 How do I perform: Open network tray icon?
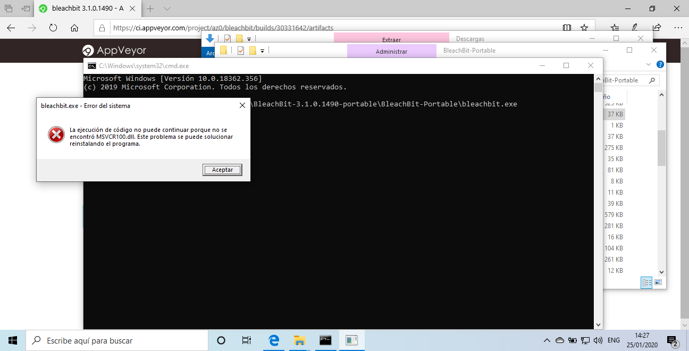coord(585,340)
